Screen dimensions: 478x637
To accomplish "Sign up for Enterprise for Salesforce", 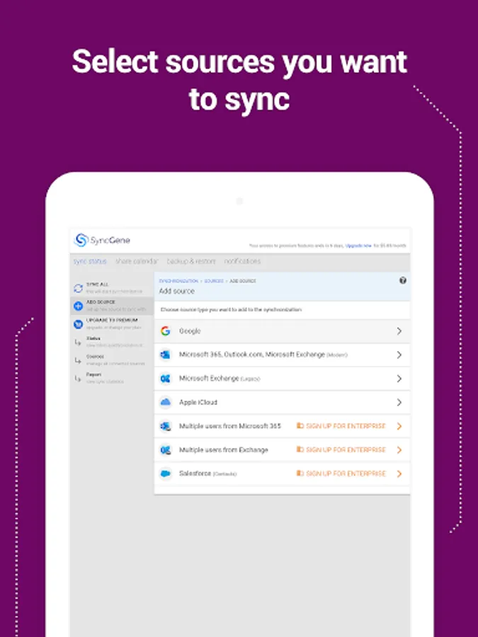I will tap(341, 474).
